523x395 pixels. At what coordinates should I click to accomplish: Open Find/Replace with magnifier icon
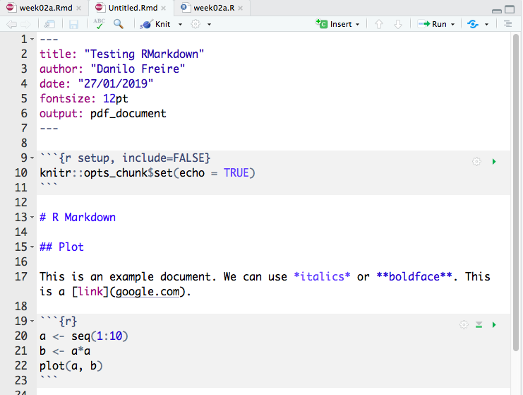click(119, 24)
